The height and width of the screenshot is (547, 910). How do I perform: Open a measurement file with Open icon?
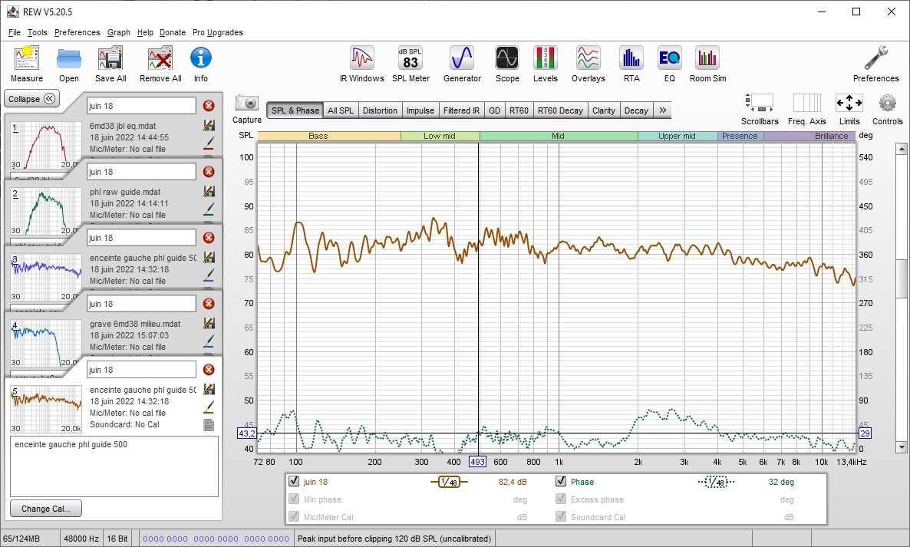pos(68,58)
